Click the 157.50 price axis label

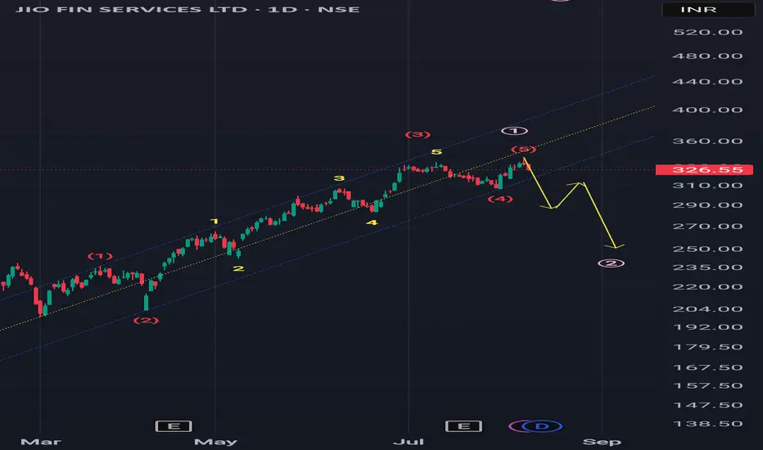(x=707, y=386)
